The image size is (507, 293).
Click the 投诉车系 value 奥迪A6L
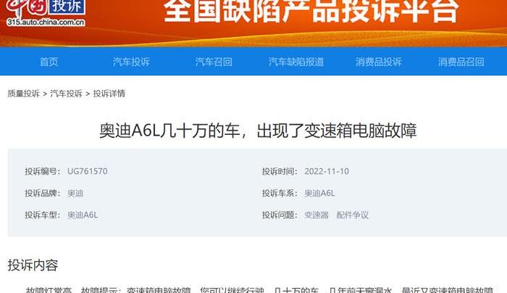(x=319, y=194)
